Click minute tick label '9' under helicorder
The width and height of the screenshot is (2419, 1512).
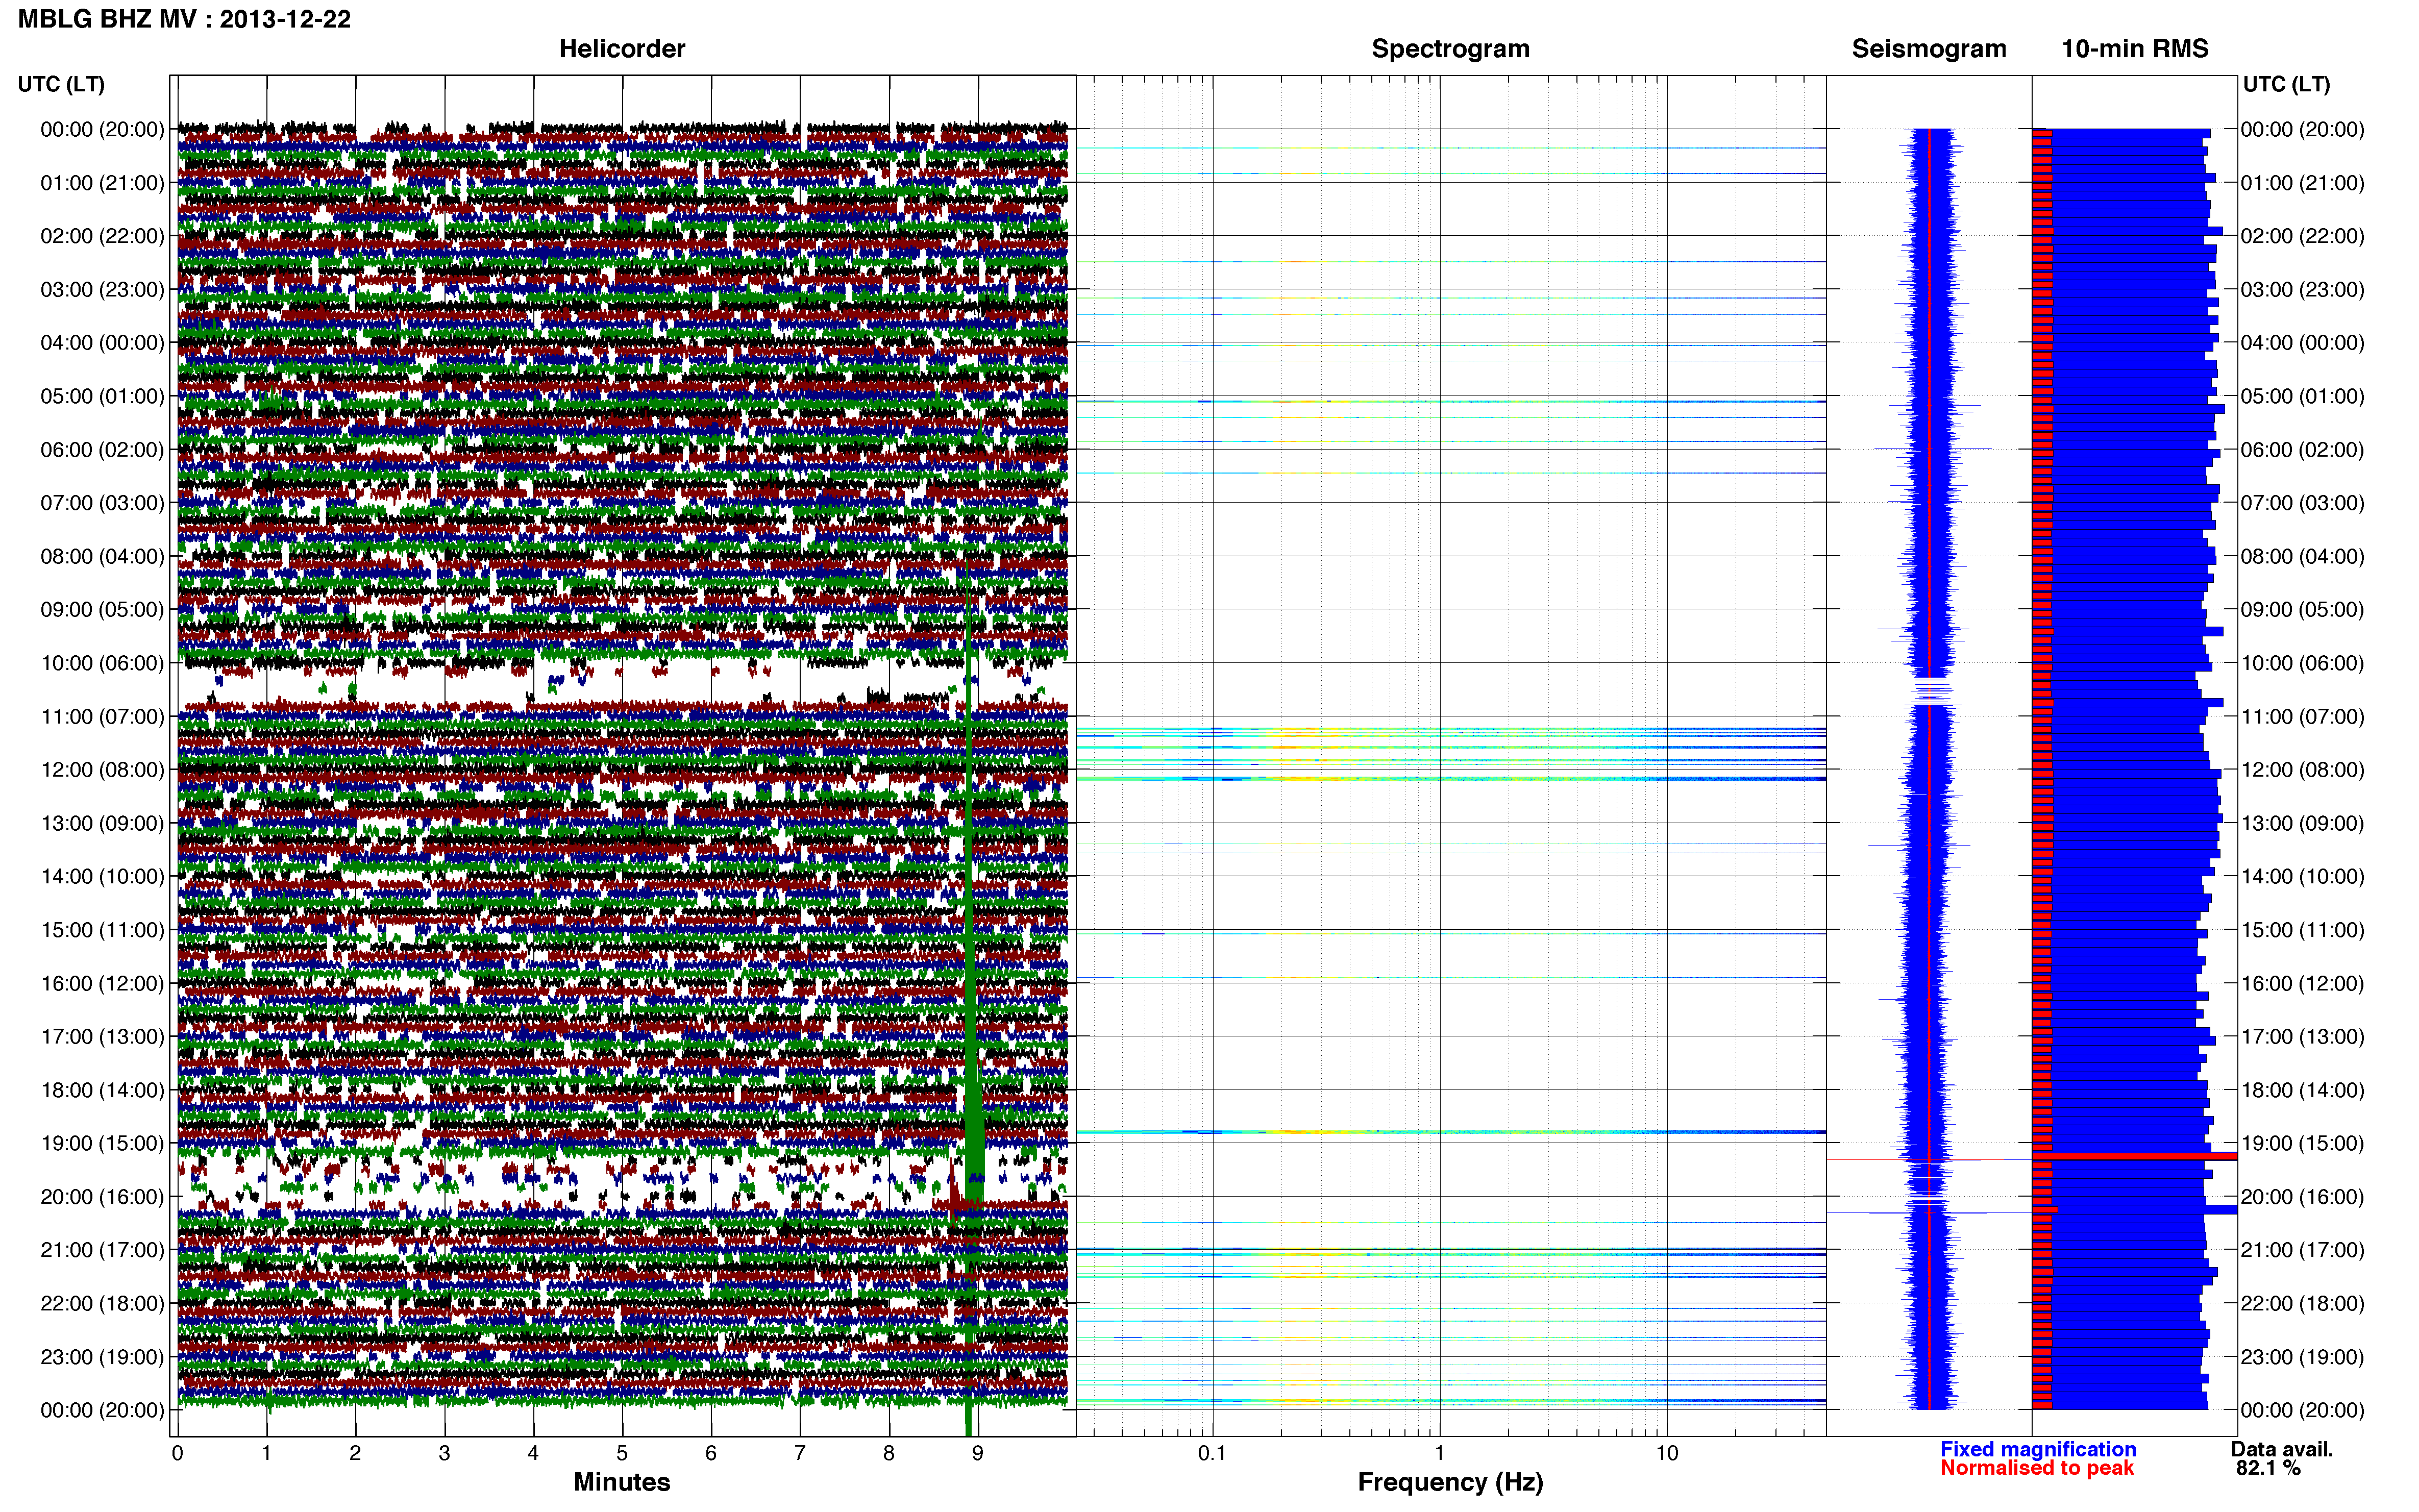coord(978,1453)
